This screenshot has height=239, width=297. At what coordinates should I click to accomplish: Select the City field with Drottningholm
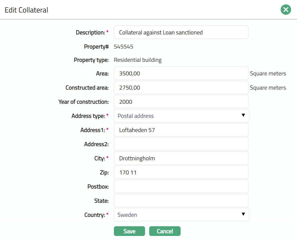[x=181, y=158]
